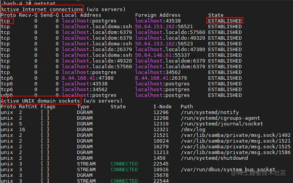Image resolution: width=293 pixels, height=183 pixels.
Task: Select the path /run/systemd/notify
Action: [x=210, y=112]
